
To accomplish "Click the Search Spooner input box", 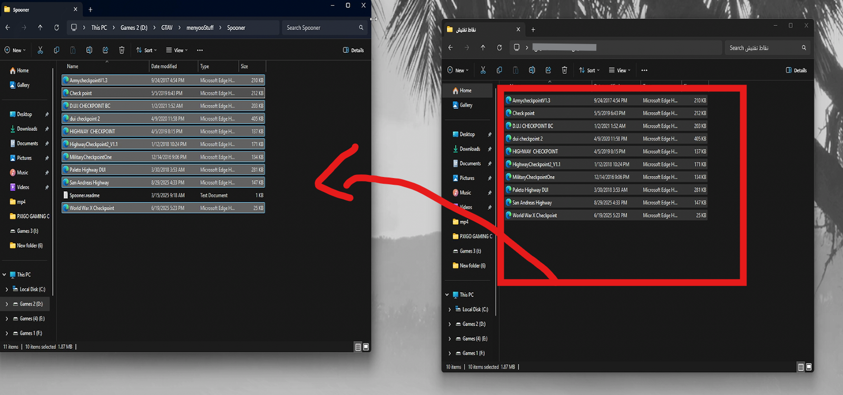I will [320, 27].
